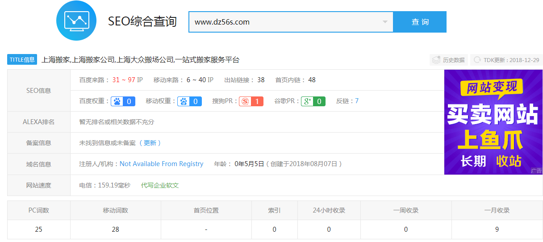Click the TDK更新 refresh icon
543x242 pixels.
pyautogui.click(x=477, y=60)
